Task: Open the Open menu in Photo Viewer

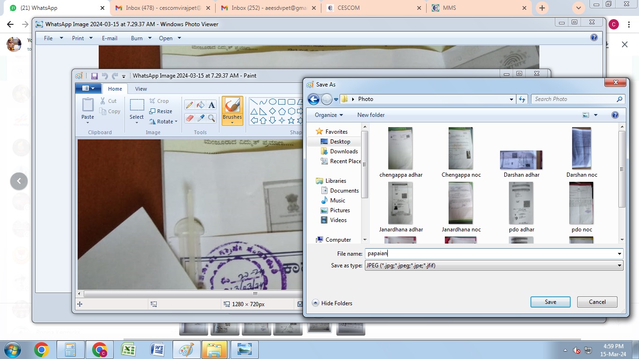Action: 170,38
